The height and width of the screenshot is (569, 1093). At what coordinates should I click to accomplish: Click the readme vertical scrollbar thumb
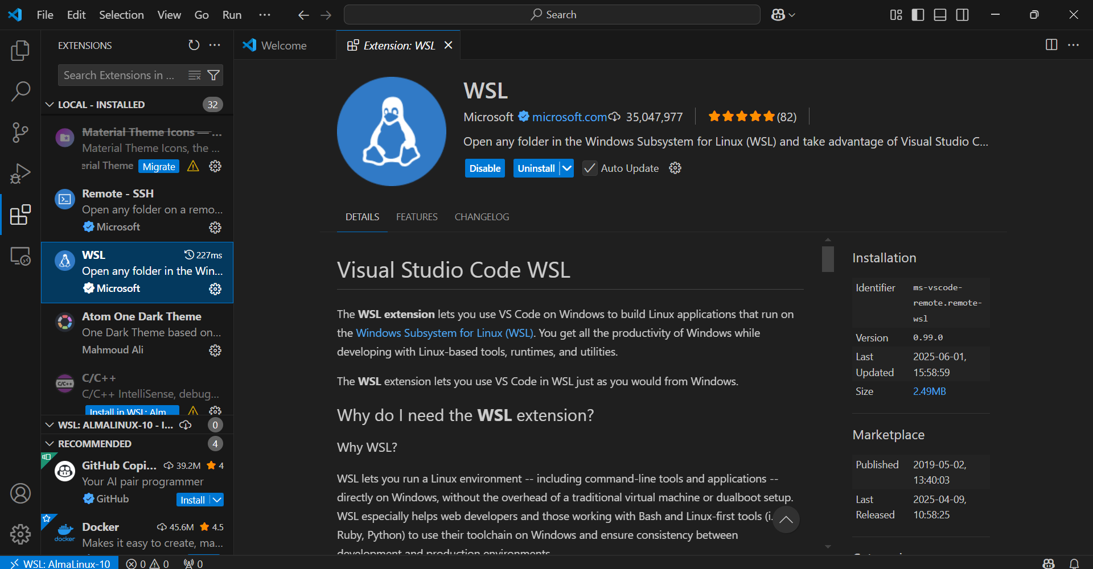point(828,259)
